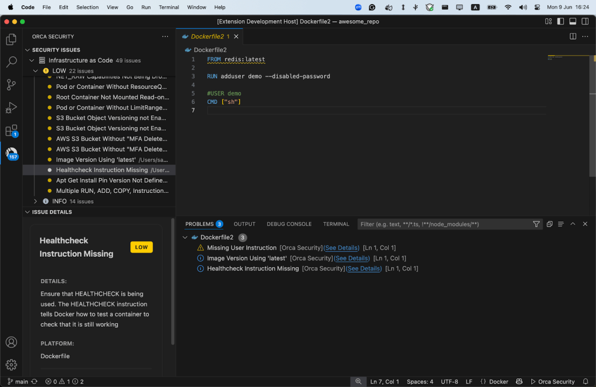Select Pod or Container Without LimitRange issue
The height and width of the screenshot is (387, 596).
click(99, 108)
